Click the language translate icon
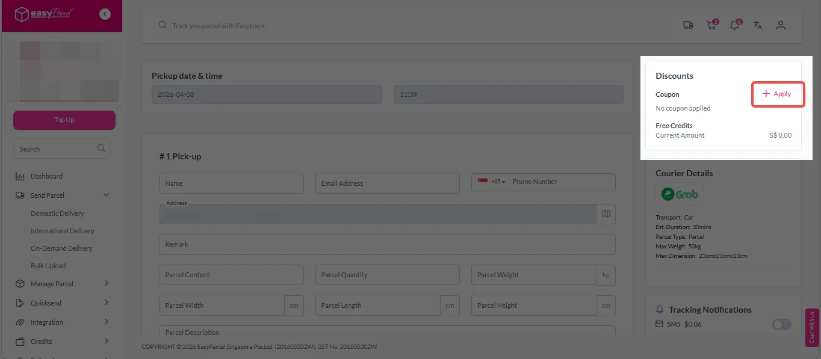The image size is (821, 359). pyautogui.click(x=758, y=25)
